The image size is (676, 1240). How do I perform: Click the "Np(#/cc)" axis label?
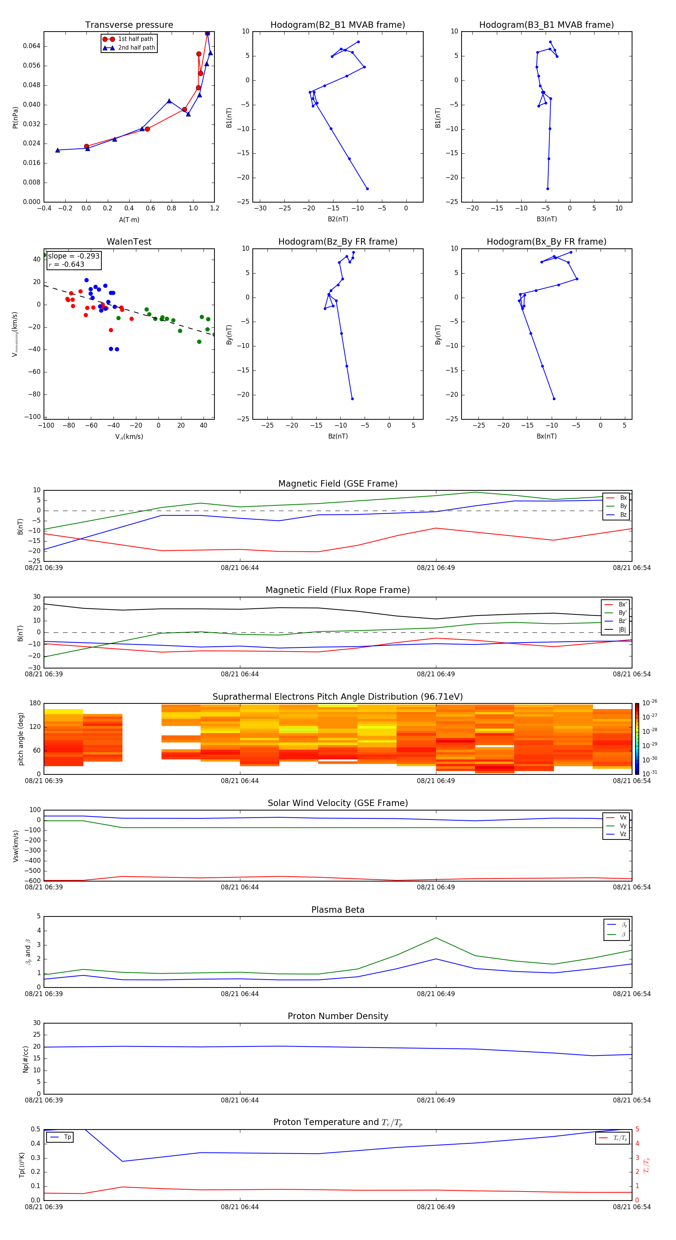pos(26,1059)
